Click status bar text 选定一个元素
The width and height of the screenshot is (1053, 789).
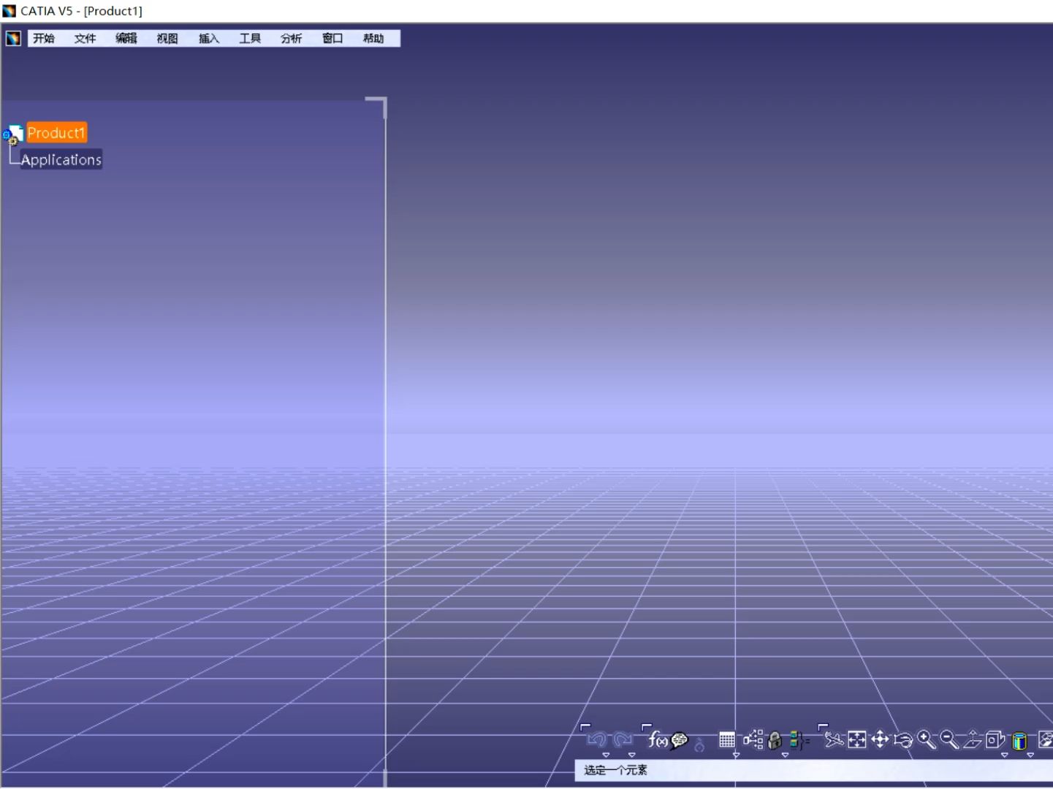[615, 770]
